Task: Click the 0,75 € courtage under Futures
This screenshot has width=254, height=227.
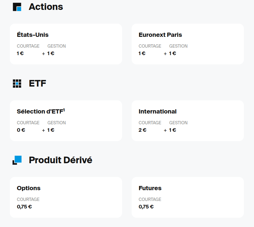Action: (x=146, y=207)
